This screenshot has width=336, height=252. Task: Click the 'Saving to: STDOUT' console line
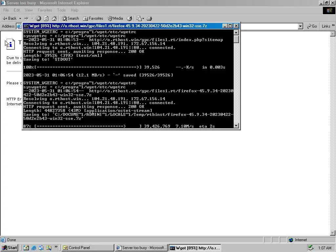[x=48, y=59]
